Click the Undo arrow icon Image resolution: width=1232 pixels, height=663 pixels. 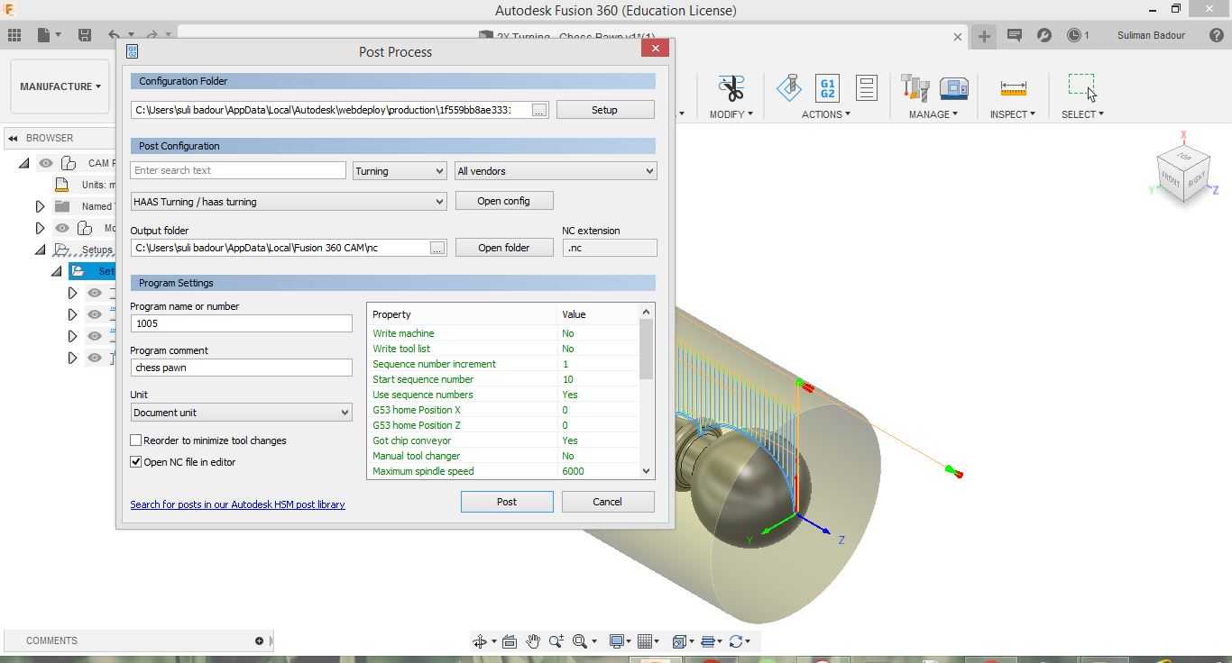click(115, 35)
